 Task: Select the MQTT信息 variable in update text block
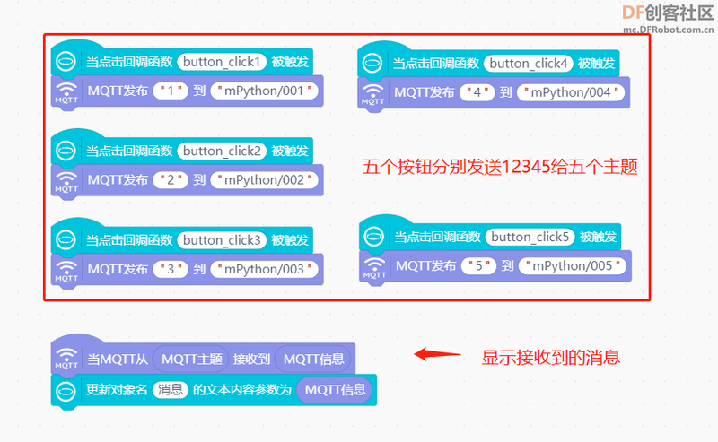pos(335,390)
